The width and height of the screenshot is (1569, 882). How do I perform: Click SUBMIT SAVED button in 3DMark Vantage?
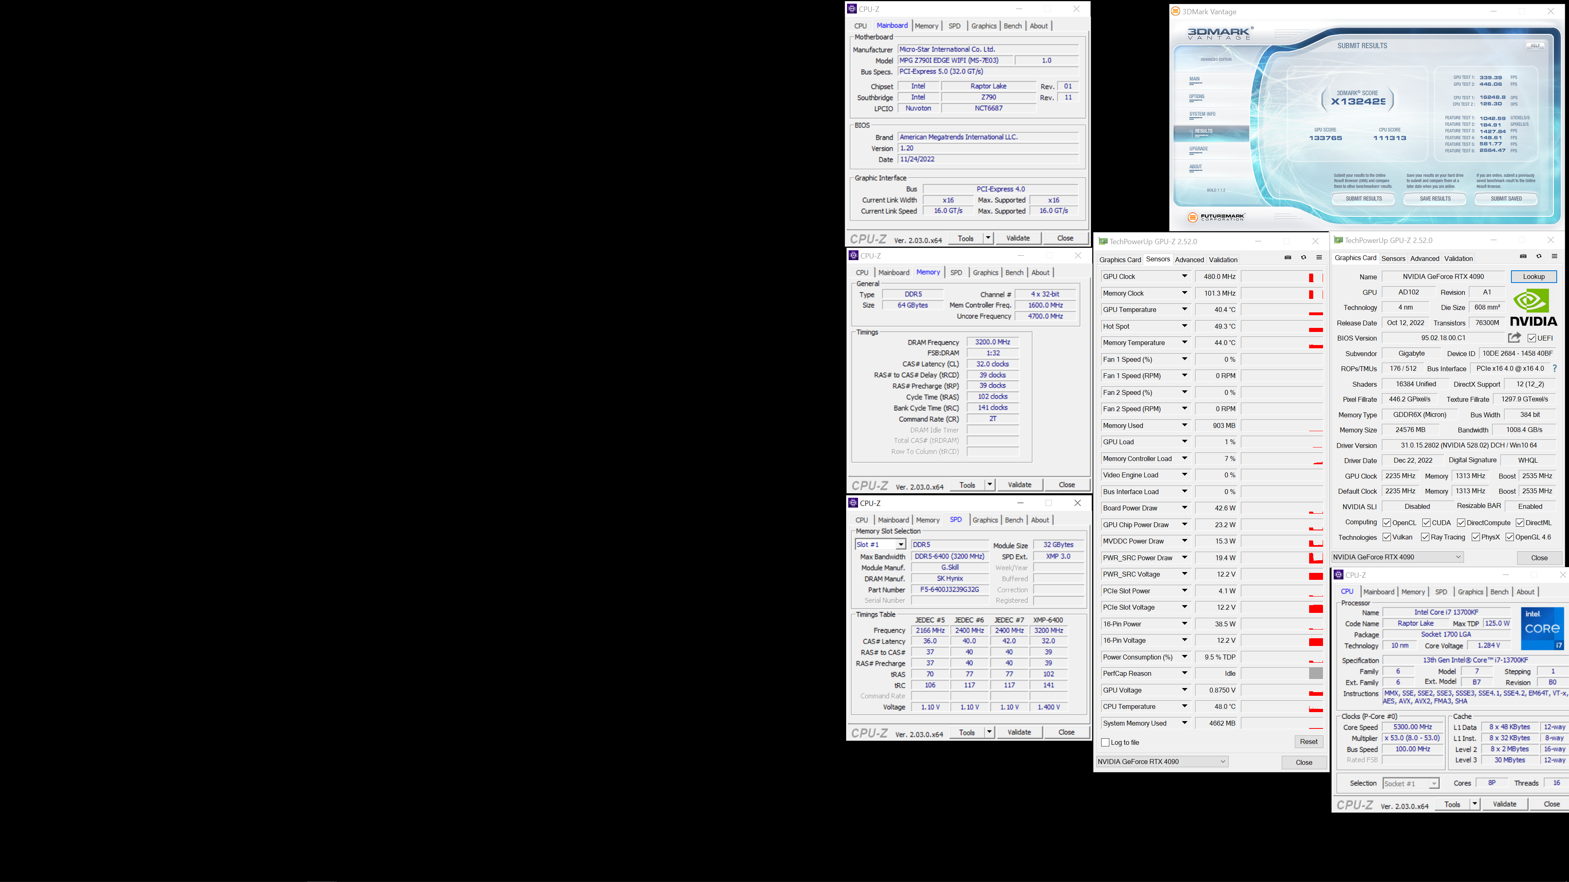point(1506,198)
